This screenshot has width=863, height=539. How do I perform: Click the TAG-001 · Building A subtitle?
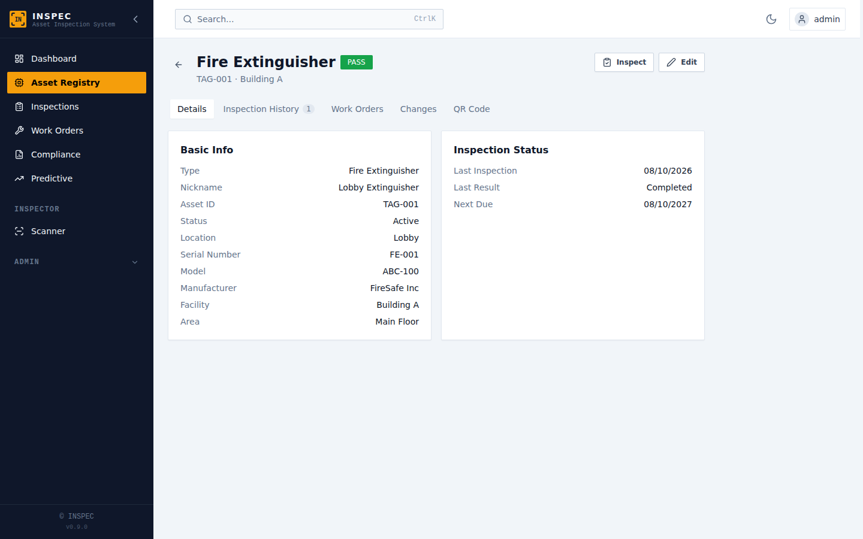point(240,79)
